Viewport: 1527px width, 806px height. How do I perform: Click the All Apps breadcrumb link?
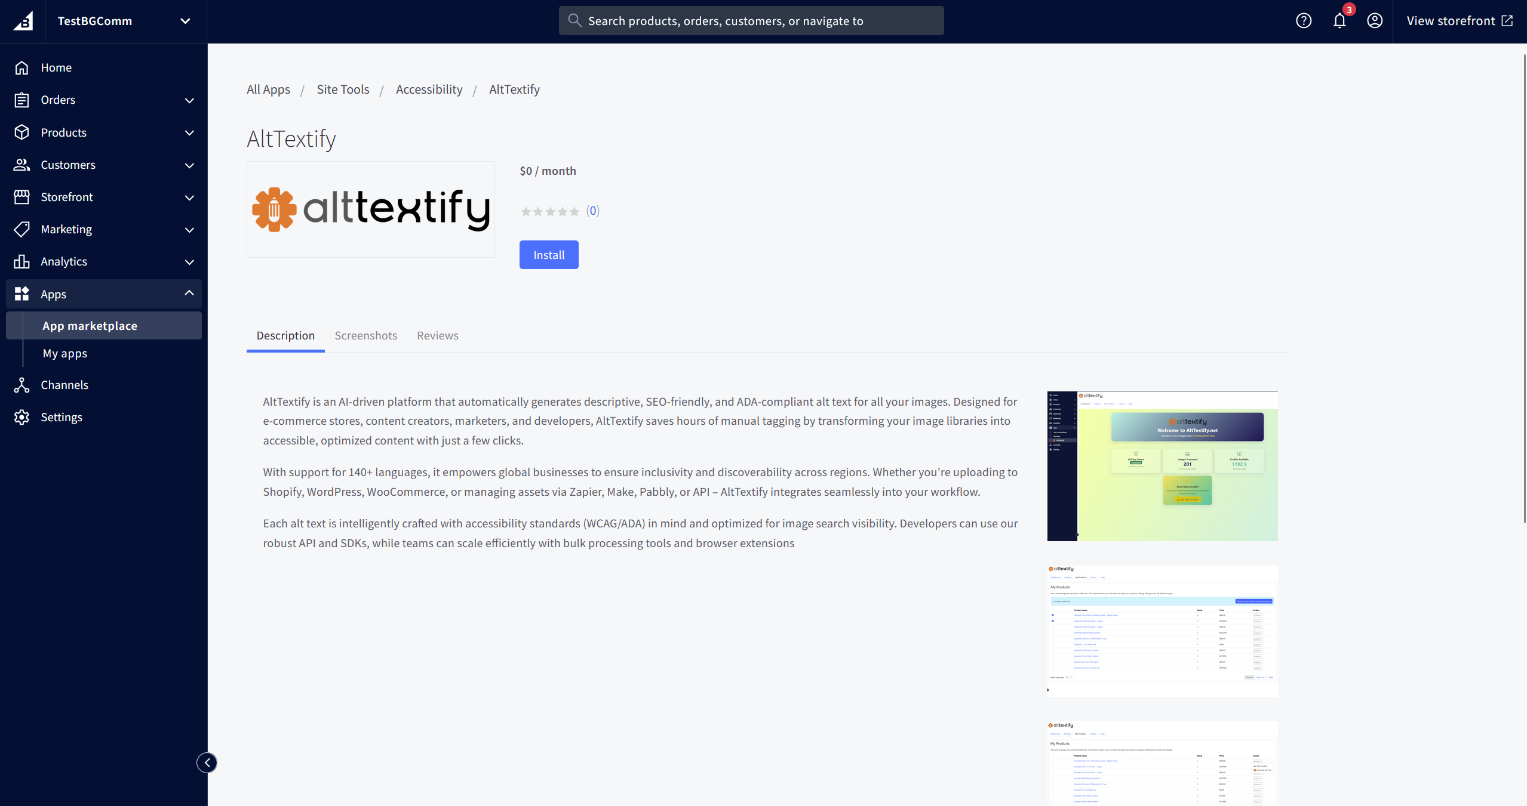coord(268,89)
